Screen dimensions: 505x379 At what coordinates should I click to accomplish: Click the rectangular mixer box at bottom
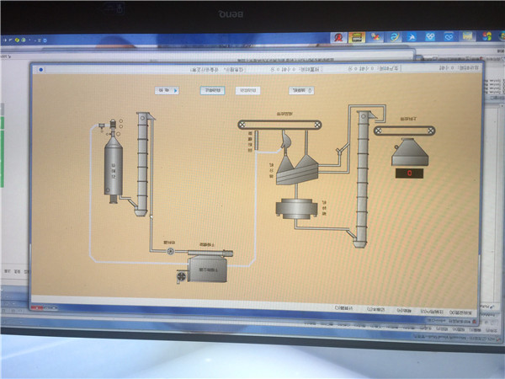[207, 270]
